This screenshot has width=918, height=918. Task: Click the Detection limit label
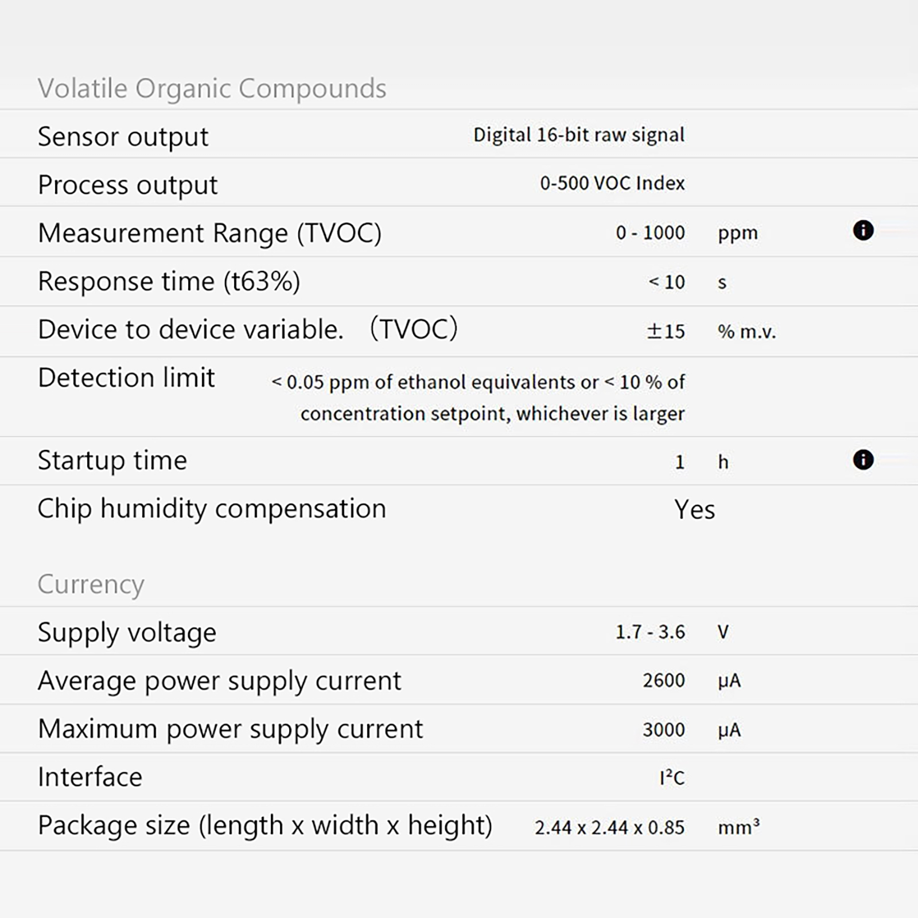(126, 378)
